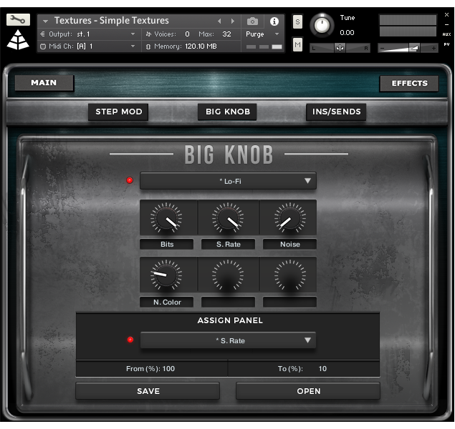
Task: Toggle the Mute M button
Action: 298,45
